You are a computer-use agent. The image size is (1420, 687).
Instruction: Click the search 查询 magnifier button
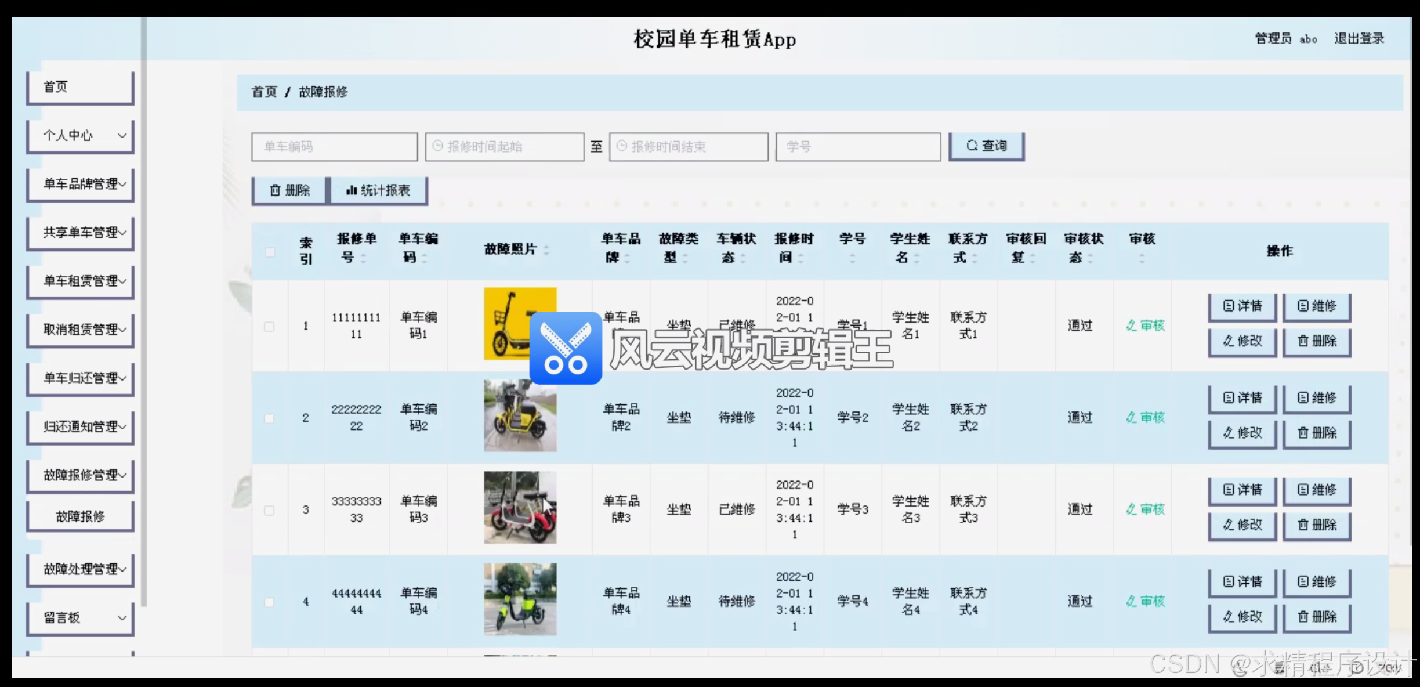tap(986, 146)
